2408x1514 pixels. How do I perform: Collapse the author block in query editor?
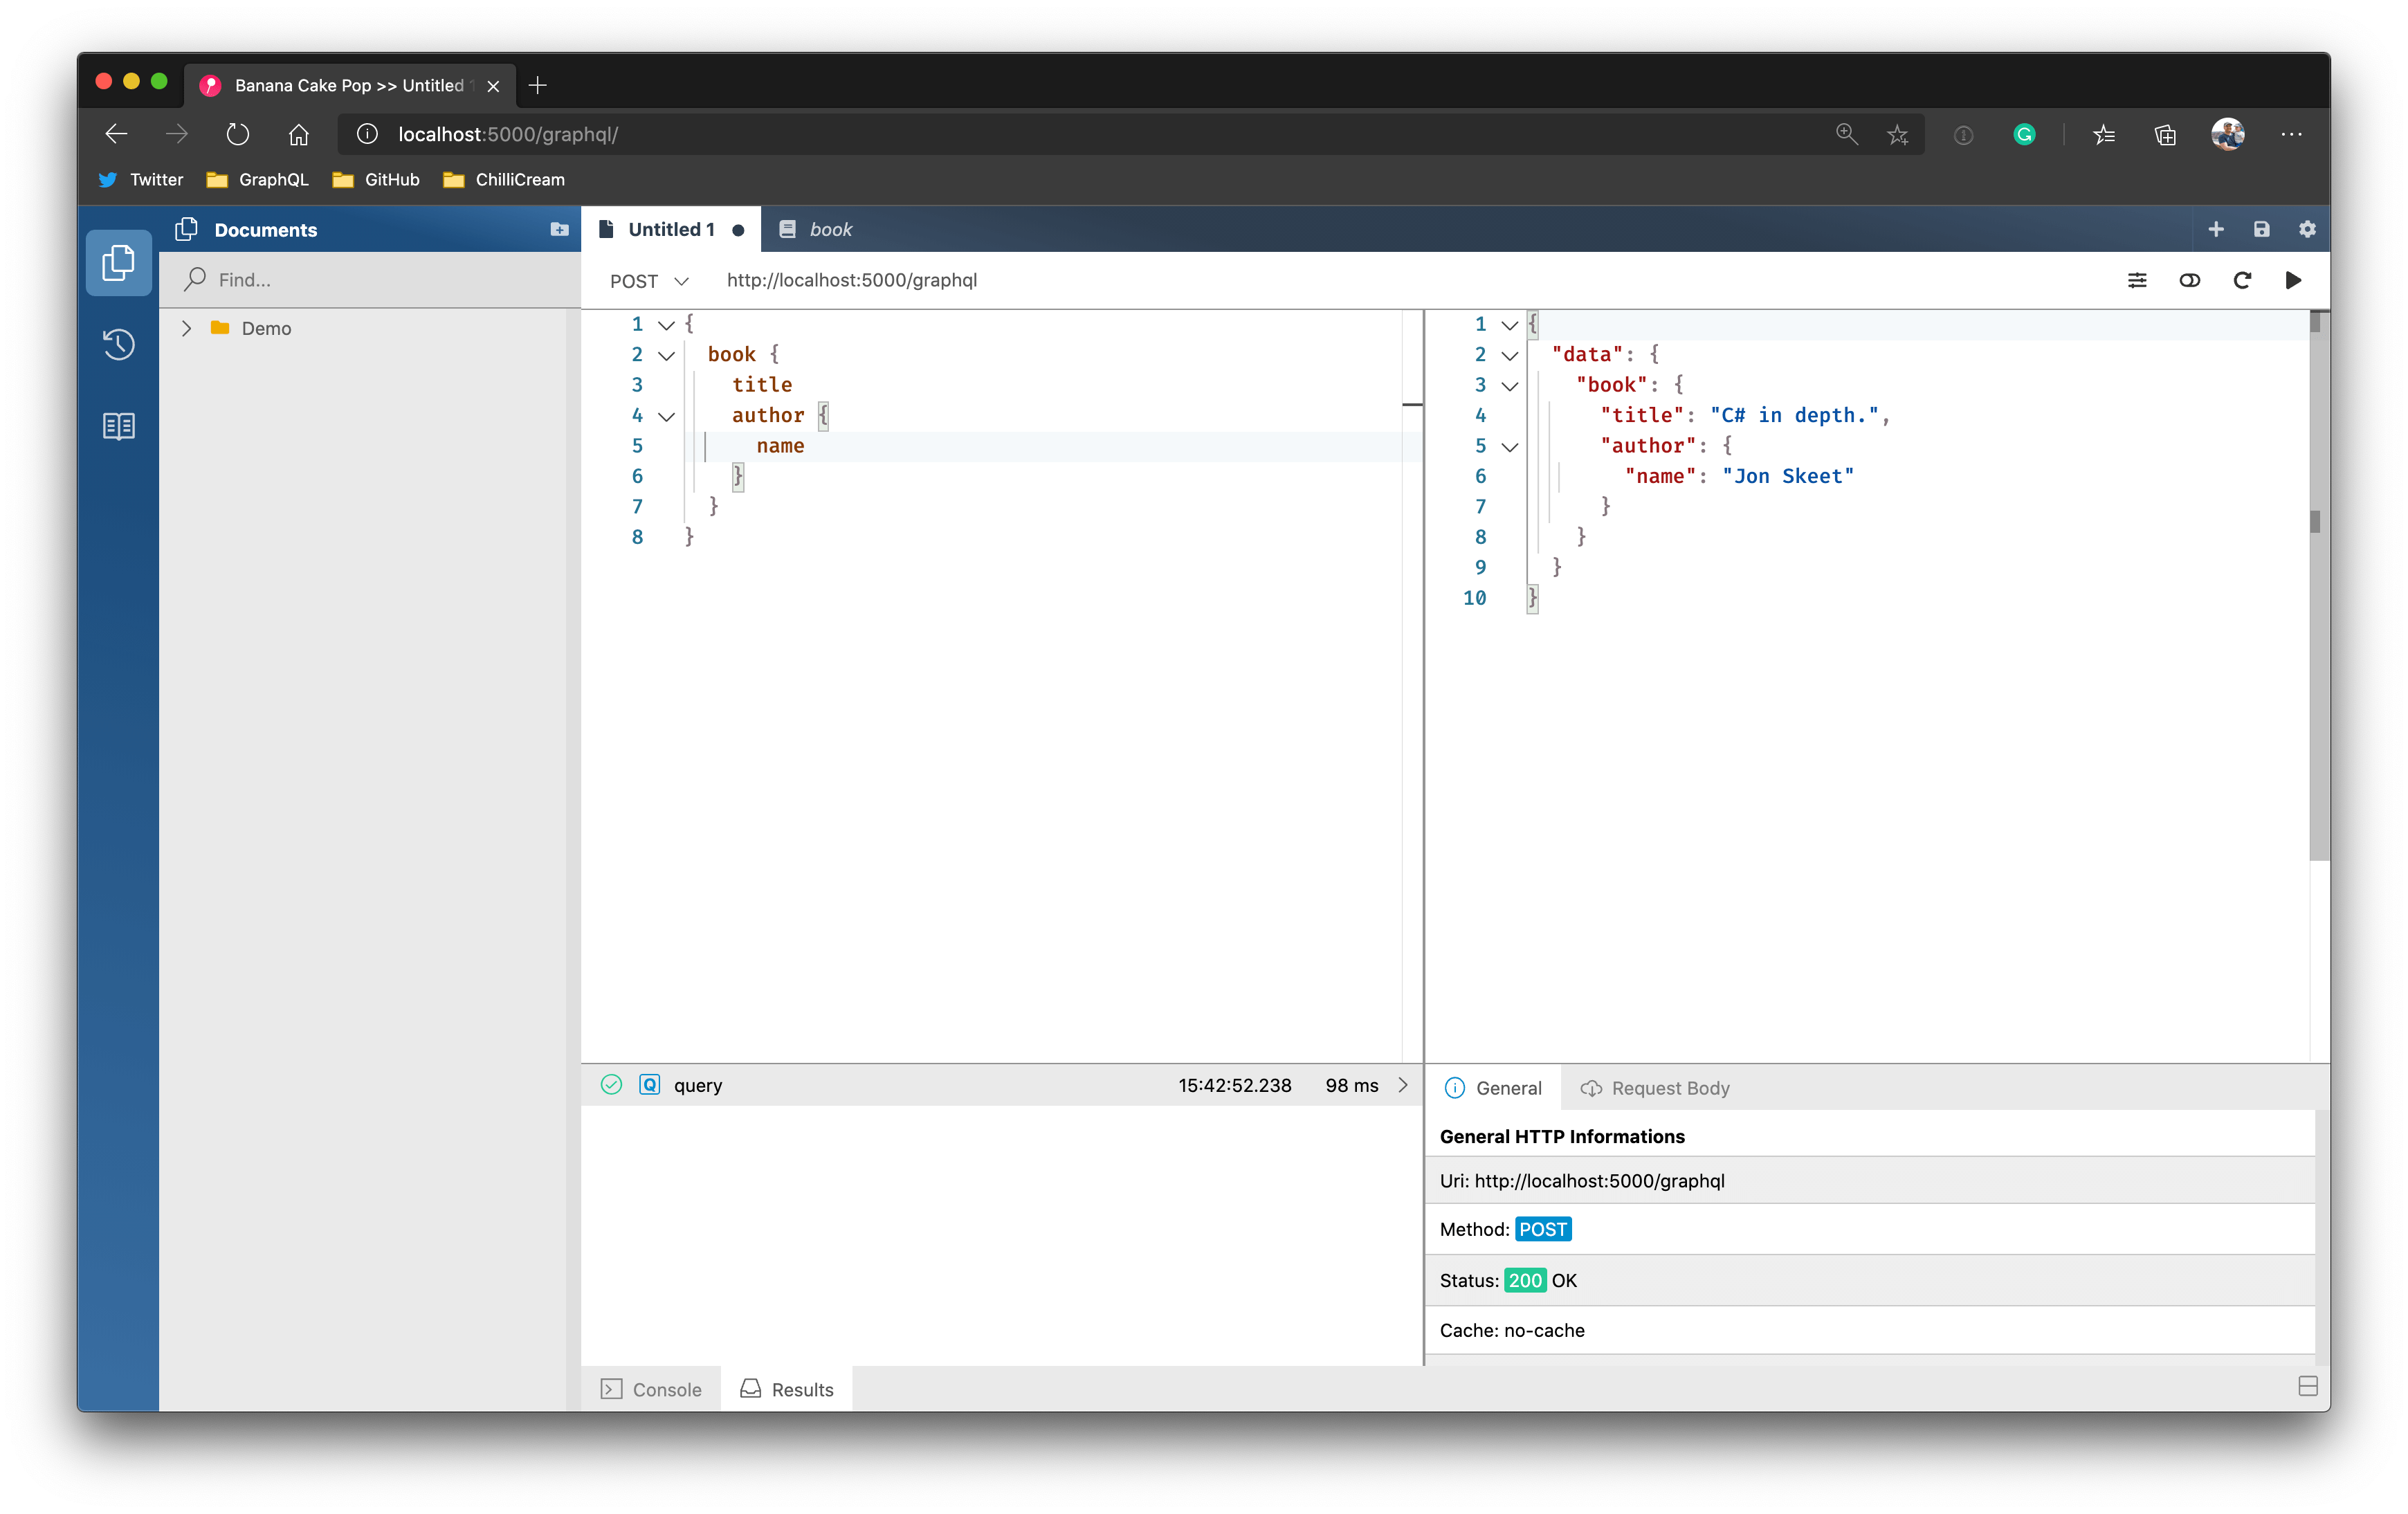click(666, 416)
